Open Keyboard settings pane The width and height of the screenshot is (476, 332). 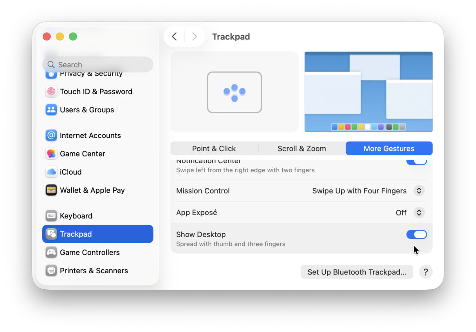pyautogui.click(x=98, y=216)
